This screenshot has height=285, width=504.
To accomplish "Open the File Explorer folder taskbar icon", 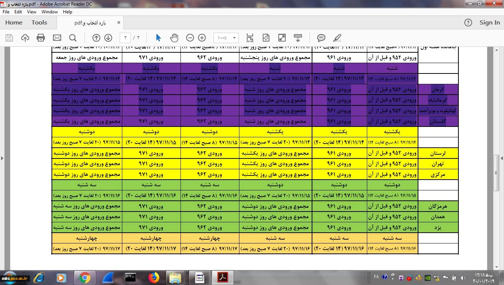I will pyautogui.click(x=175, y=278).
